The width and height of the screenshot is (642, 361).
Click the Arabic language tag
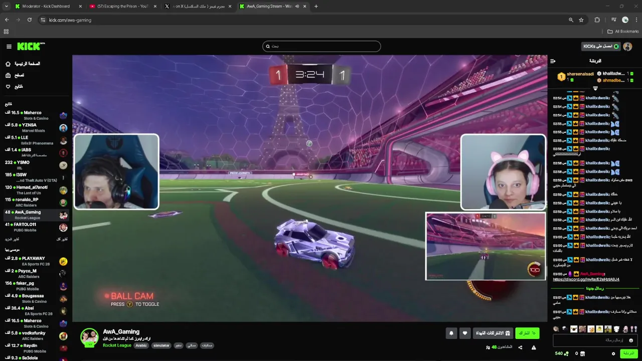pos(141,345)
